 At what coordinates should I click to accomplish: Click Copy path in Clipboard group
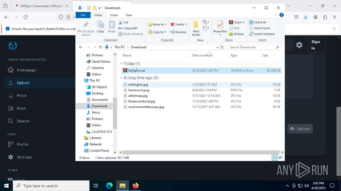[128, 28]
